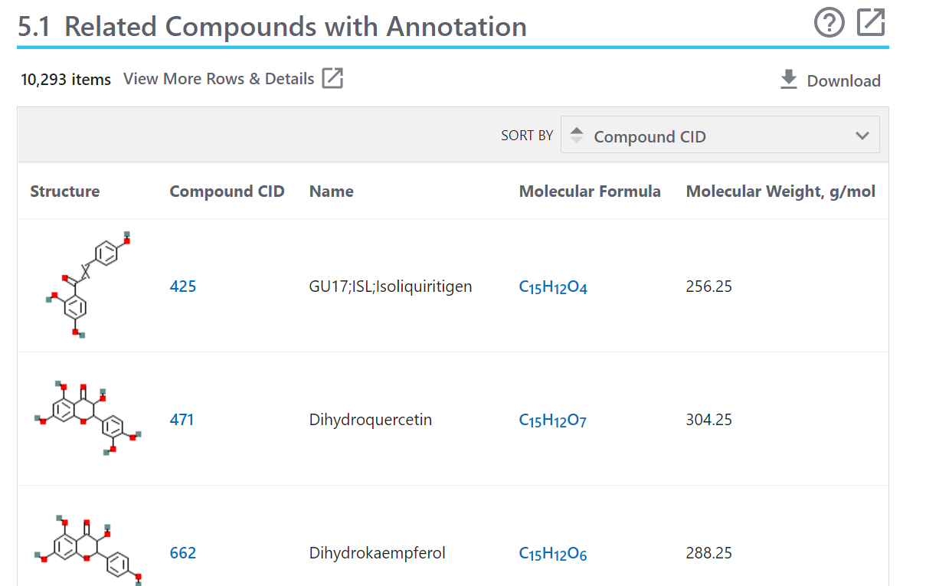Image resolution: width=926 pixels, height=586 pixels.
Task: Click molecular formula C15H12O4 link
Action: 553,287
